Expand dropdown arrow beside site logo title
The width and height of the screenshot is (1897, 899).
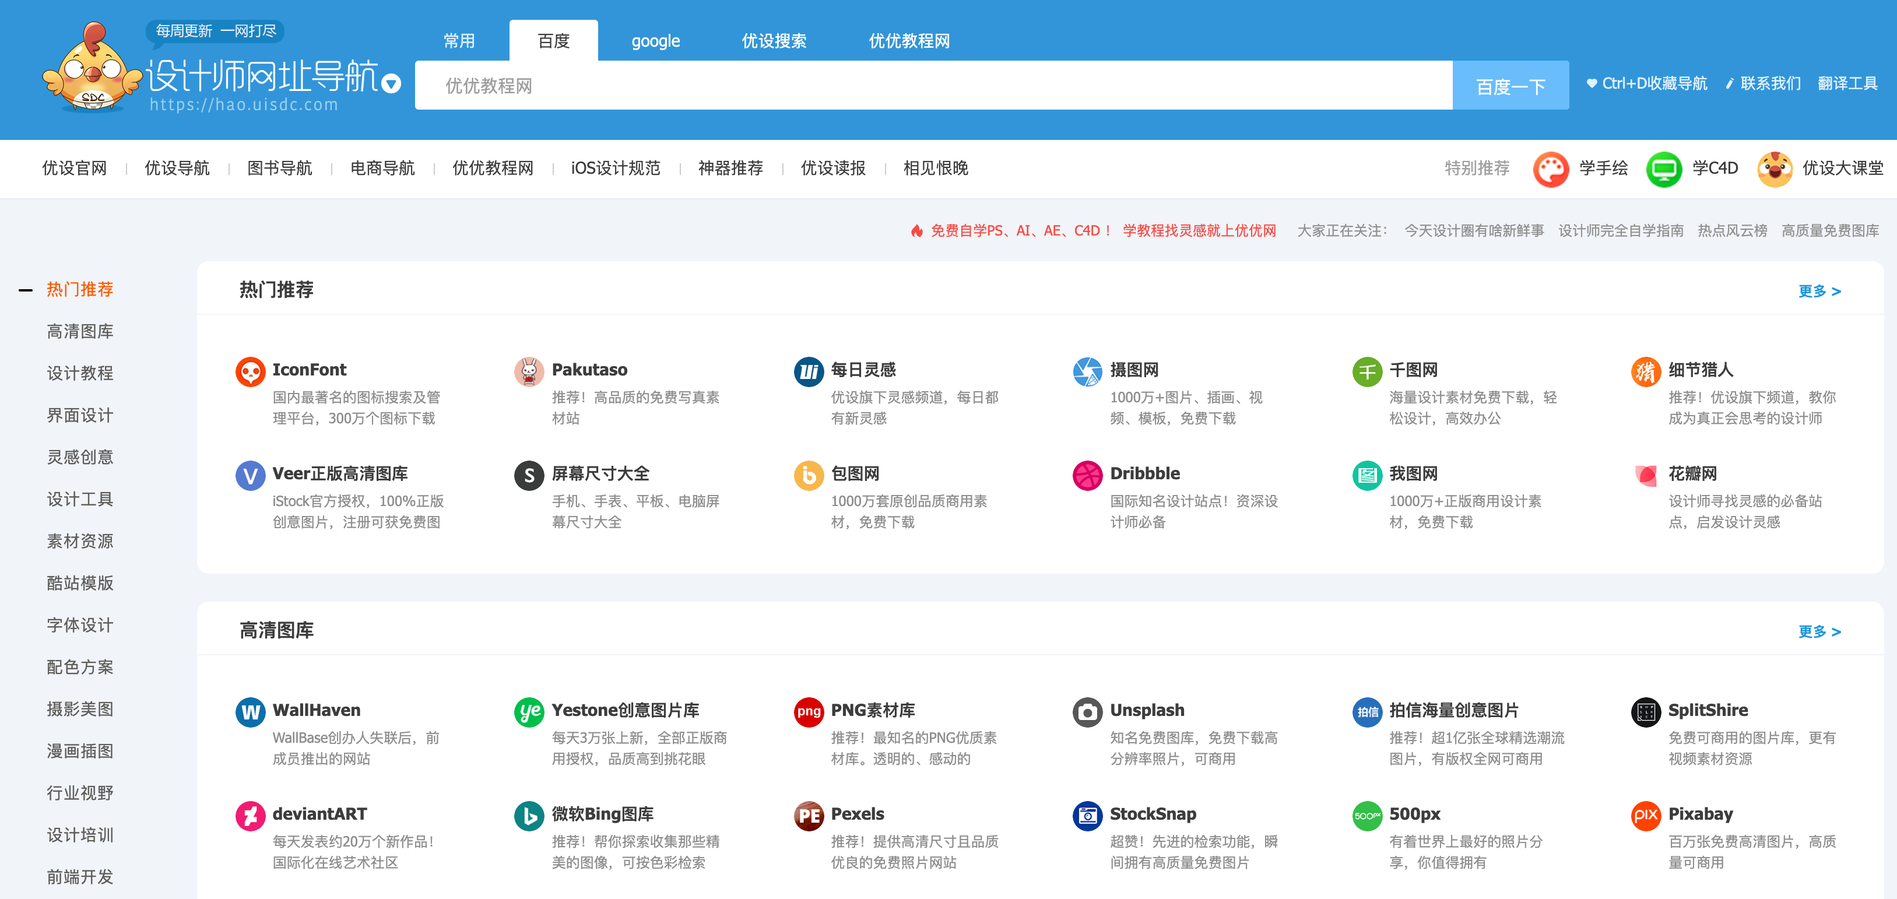click(392, 84)
